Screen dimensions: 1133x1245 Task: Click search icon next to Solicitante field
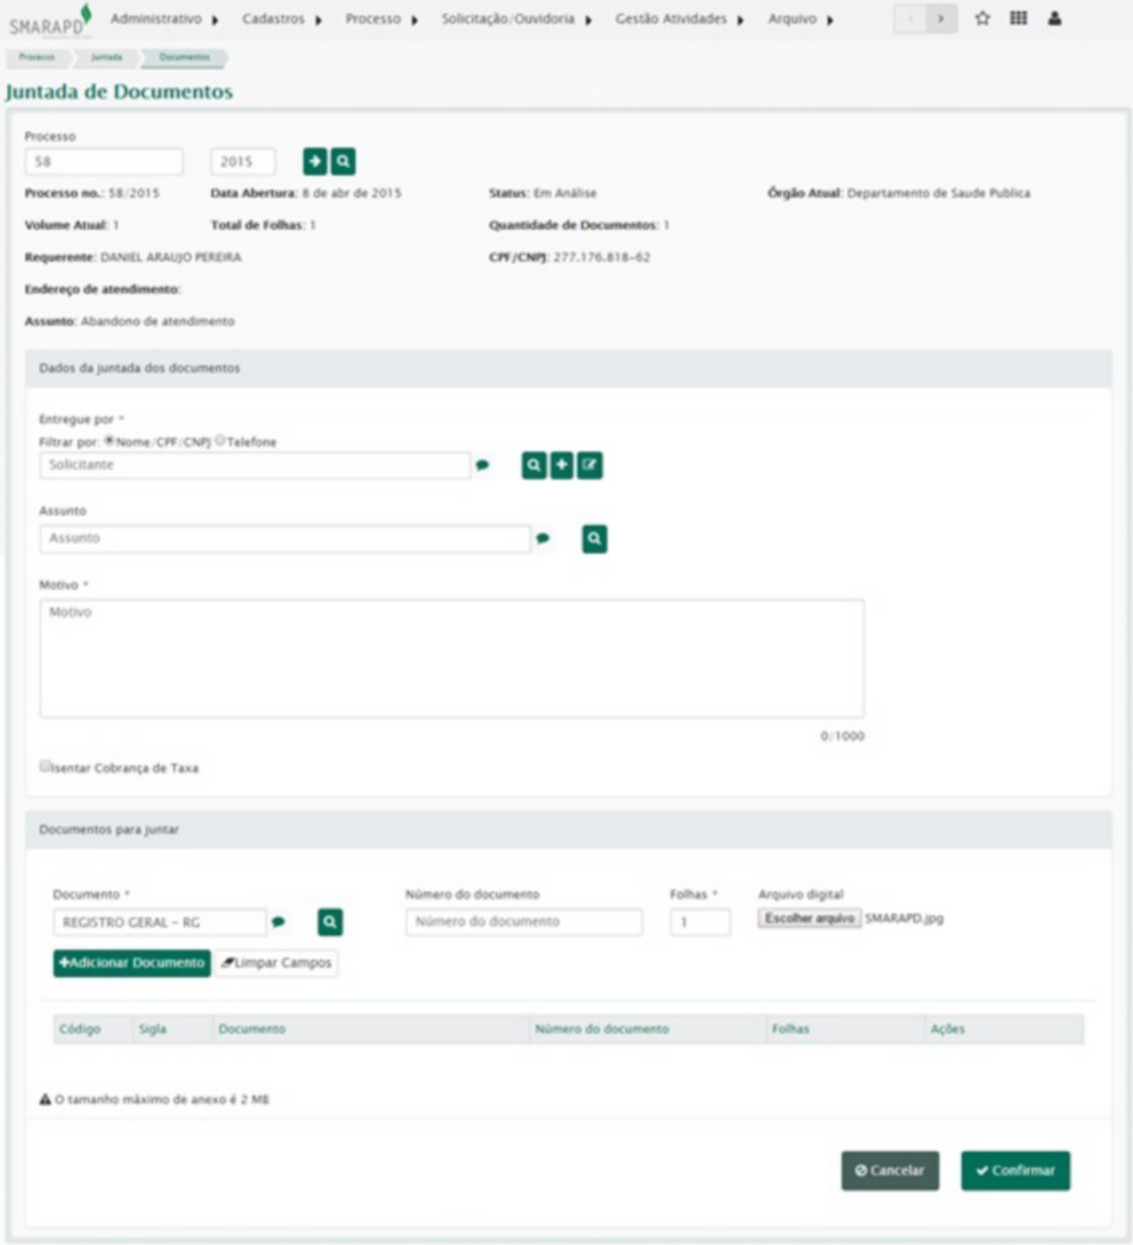[535, 466]
